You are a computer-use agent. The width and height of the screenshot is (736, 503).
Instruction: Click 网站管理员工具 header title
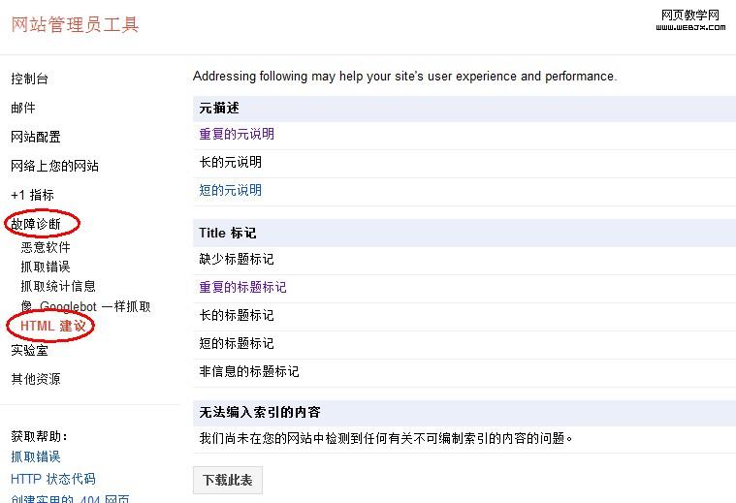(76, 24)
